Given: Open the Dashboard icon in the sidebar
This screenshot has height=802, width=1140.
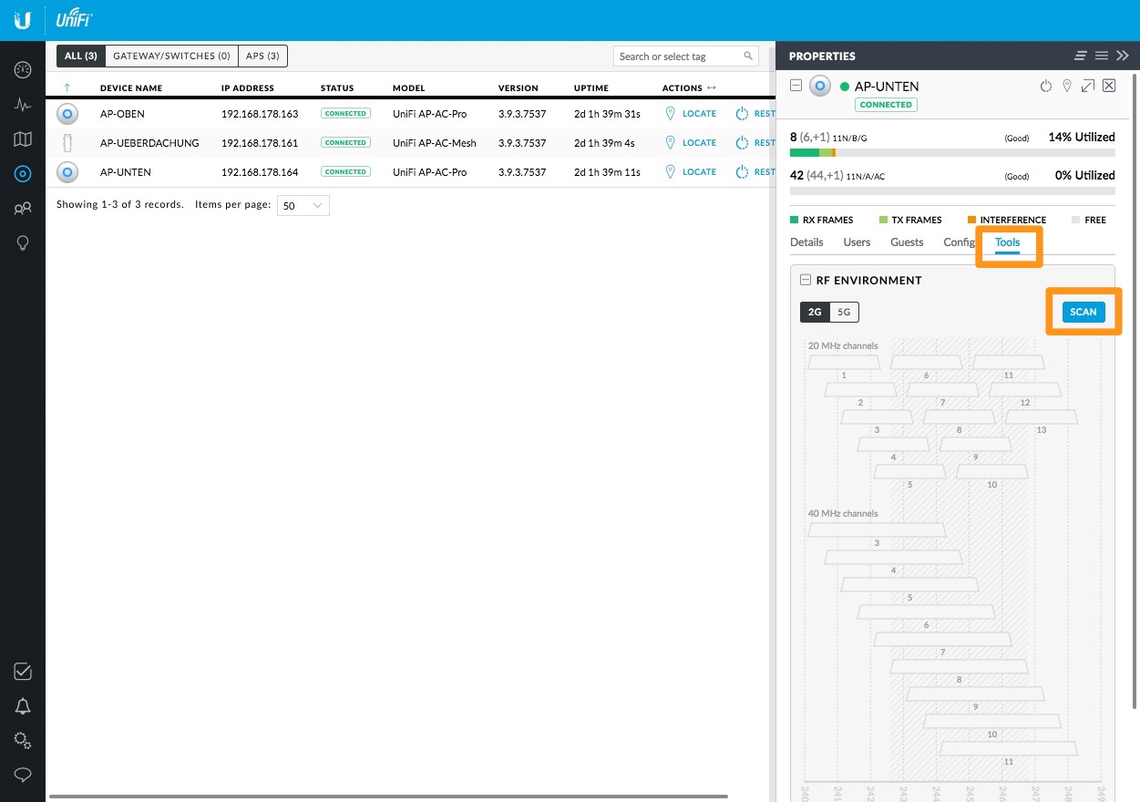Looking at the screenshot, I should (23, 70).
